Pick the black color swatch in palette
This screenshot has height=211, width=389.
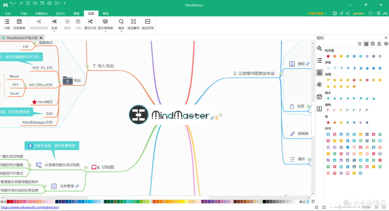(264, 202)
